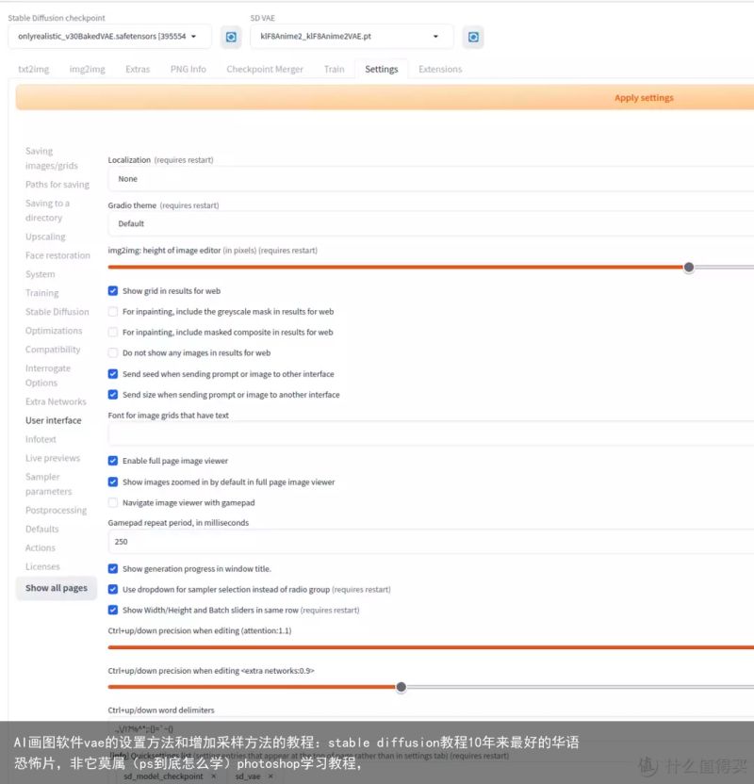Toggle Send seed when sending prompt
754x784 pixels.
coord(113,374)
